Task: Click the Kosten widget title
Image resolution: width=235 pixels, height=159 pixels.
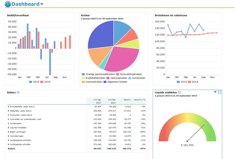Action: coord(85,15)
